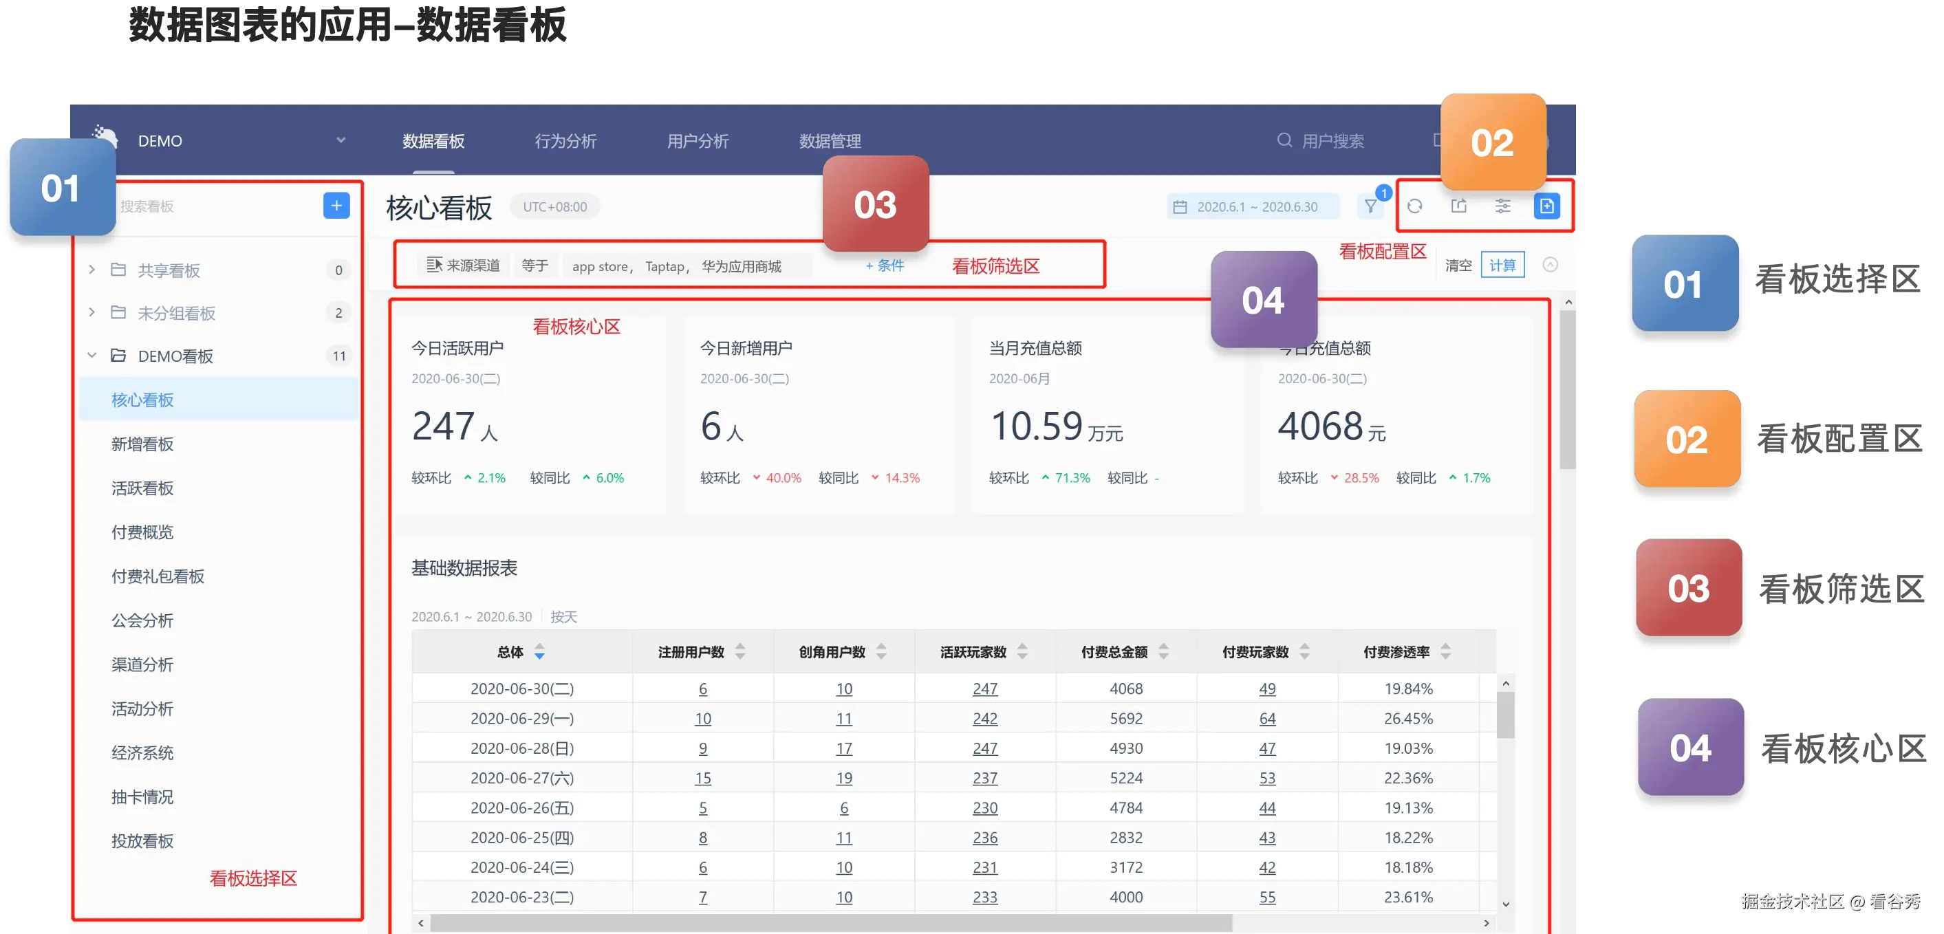1944x934 pixels.
Task: Click the blue + icon above the dashboard list
Action: click(336, 205)
